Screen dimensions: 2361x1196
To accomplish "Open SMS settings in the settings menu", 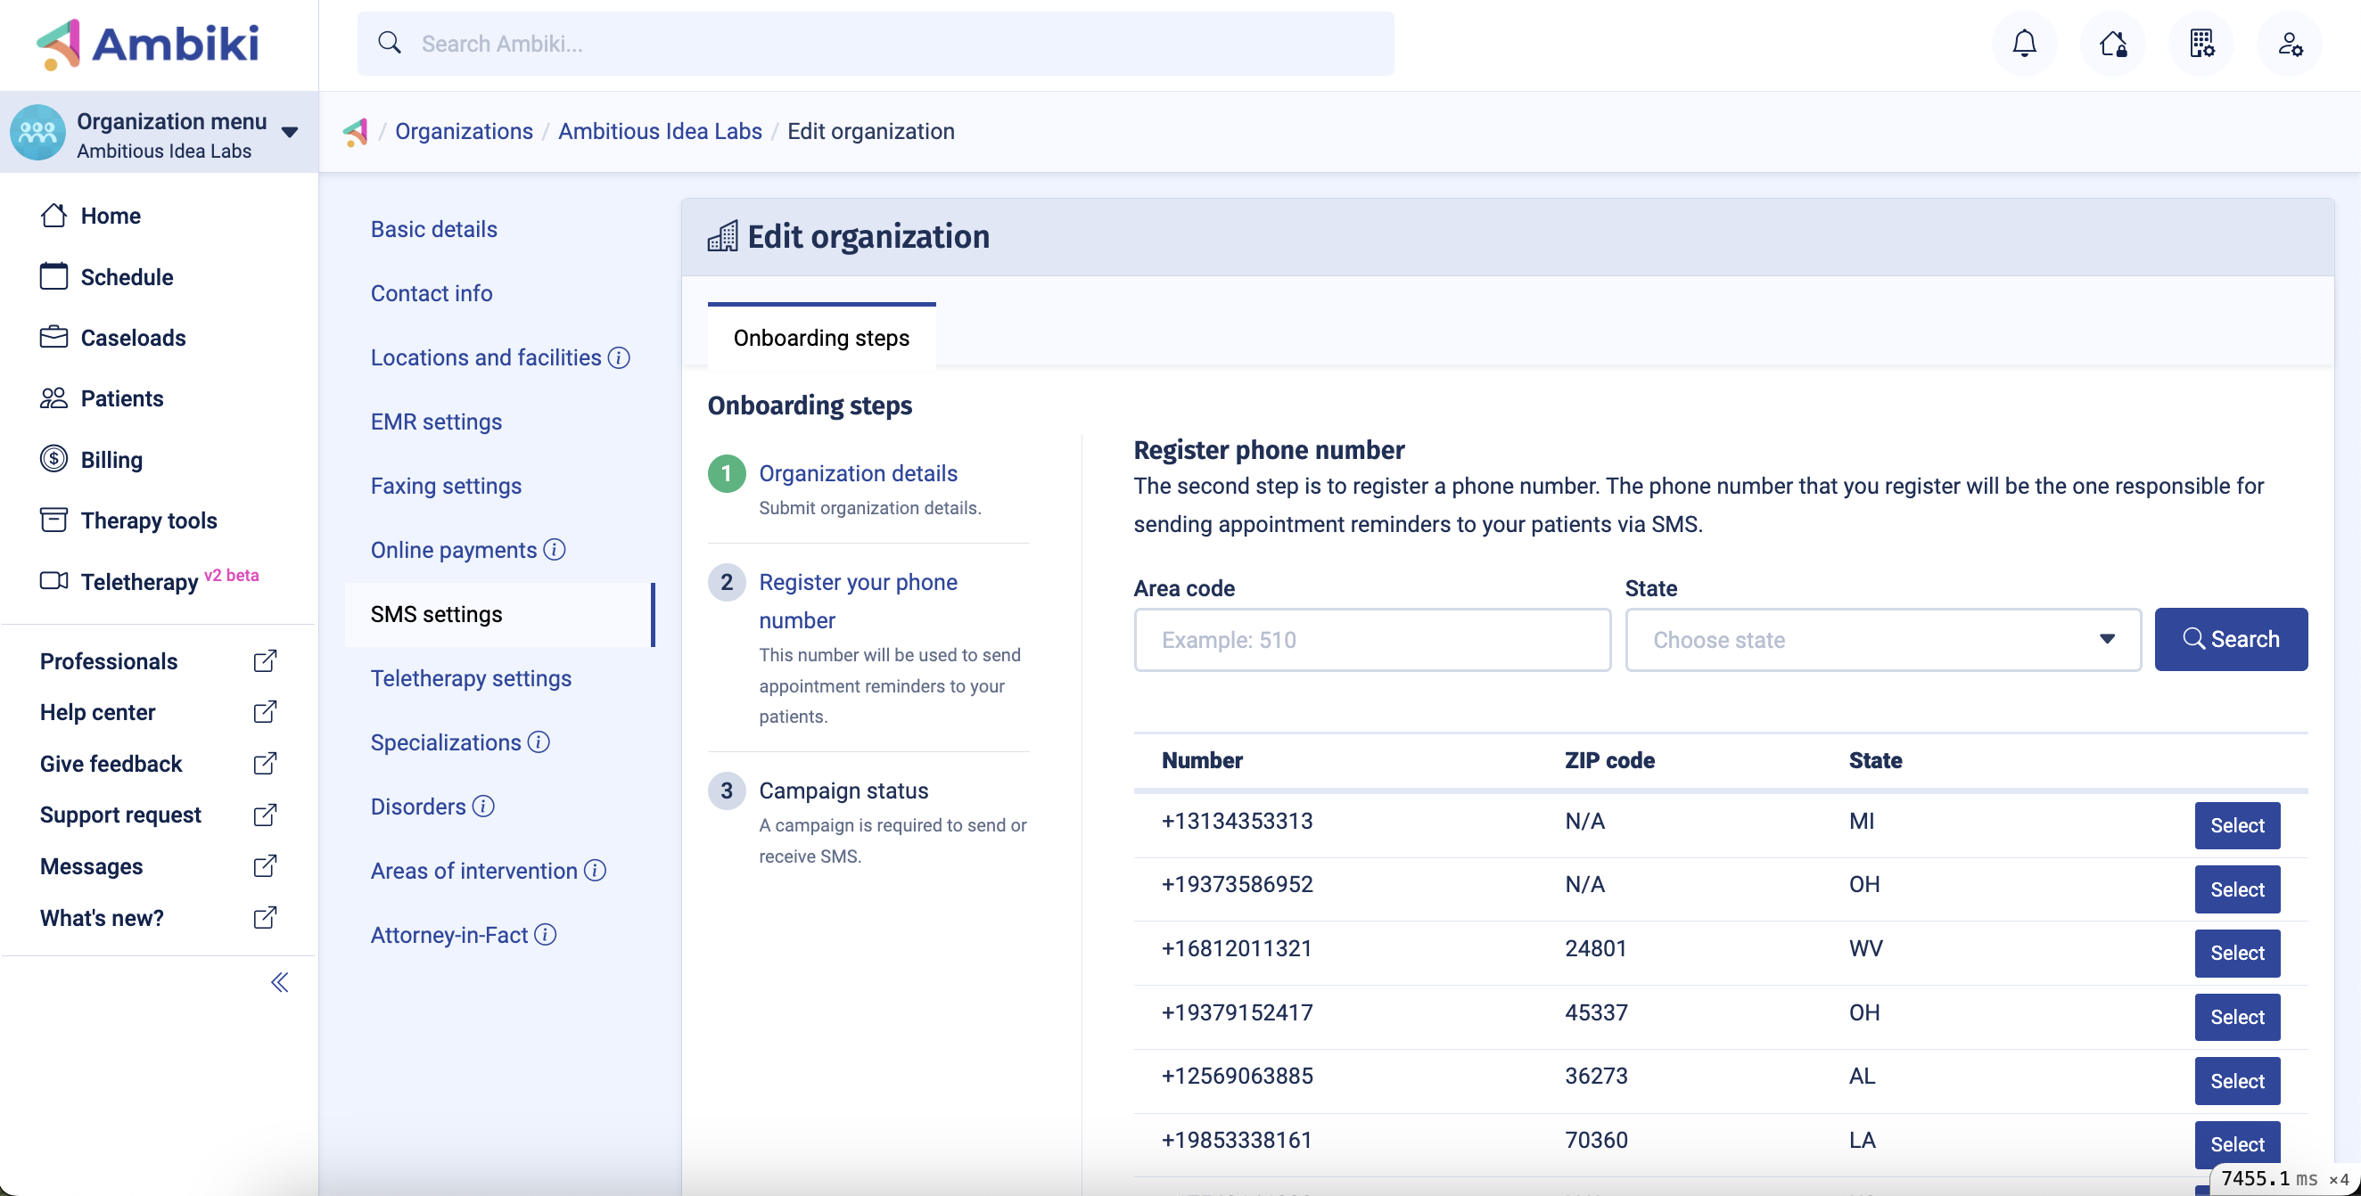I will (436, 613).
